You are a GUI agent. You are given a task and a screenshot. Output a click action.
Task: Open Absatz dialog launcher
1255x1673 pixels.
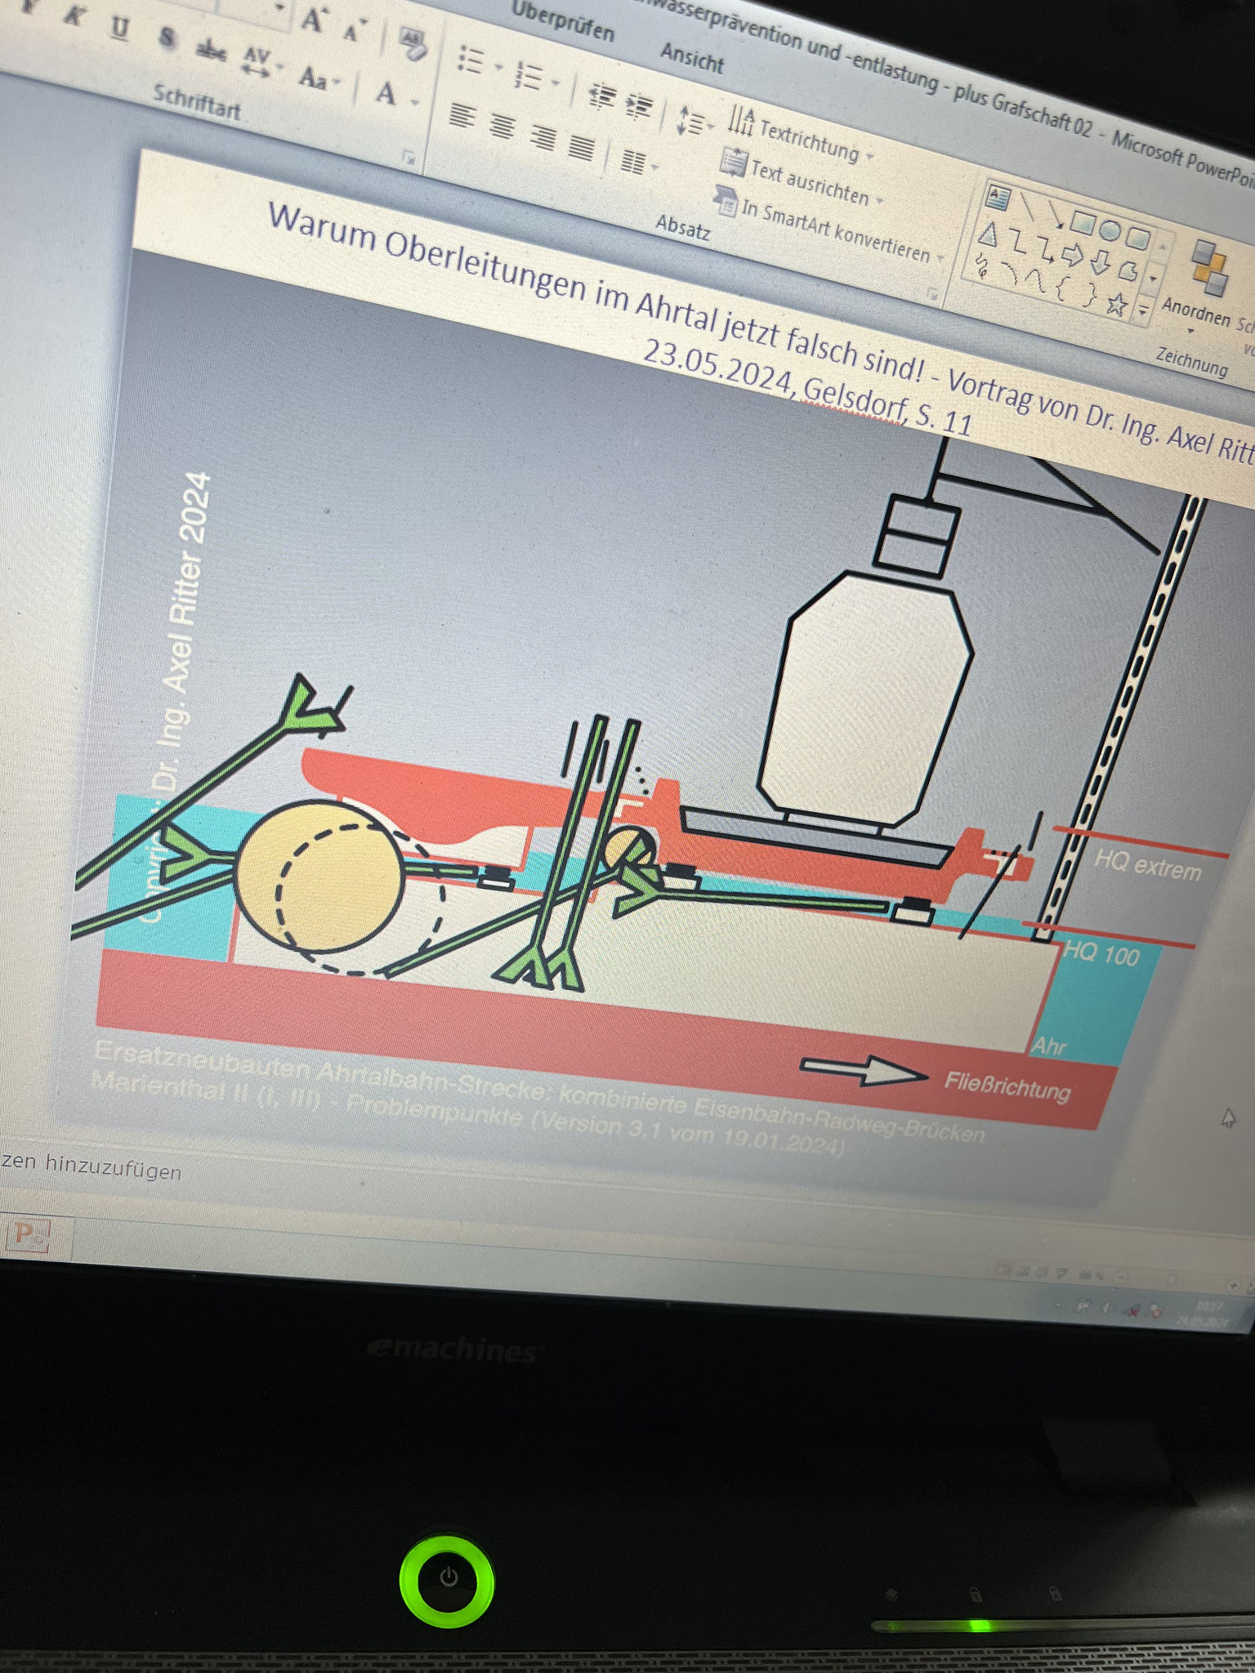[x=932, y=295]
